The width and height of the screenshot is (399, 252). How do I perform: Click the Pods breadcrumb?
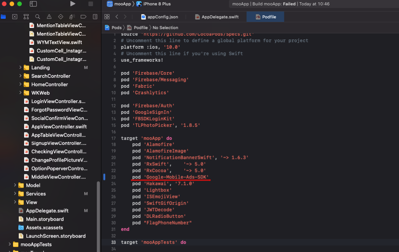tap(114, 28)
